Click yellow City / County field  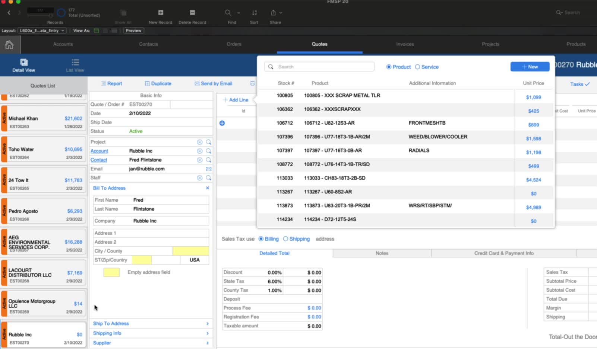pyautogui.click(x=190, y=251)
